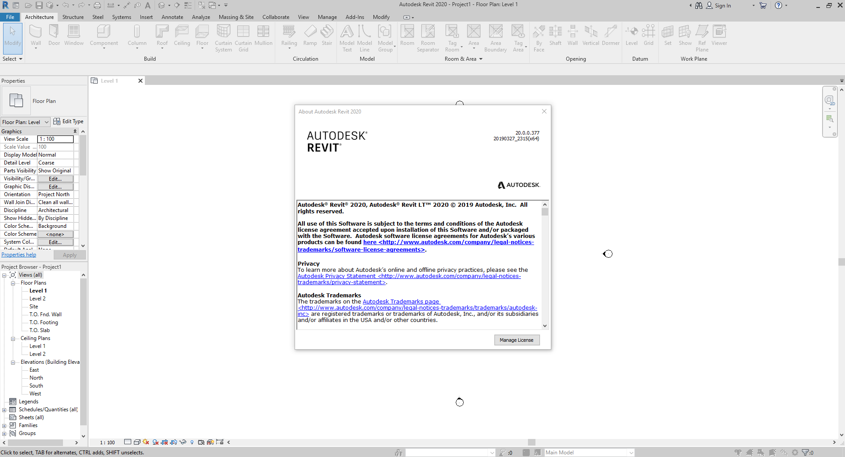Expand the Groups tree node

click(4, 434)
